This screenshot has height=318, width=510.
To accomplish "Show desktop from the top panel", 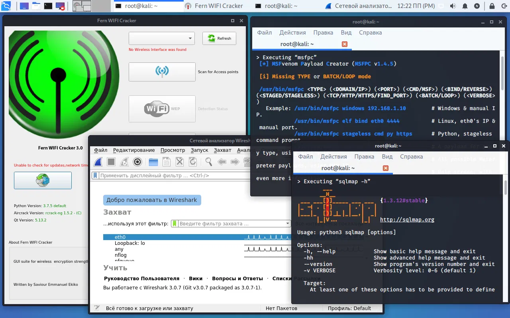I will pos(24,6).
